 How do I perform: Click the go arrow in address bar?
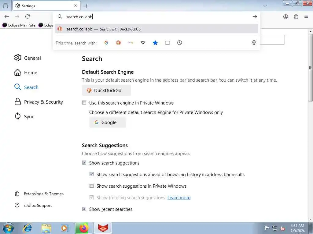tap(255, 16)
